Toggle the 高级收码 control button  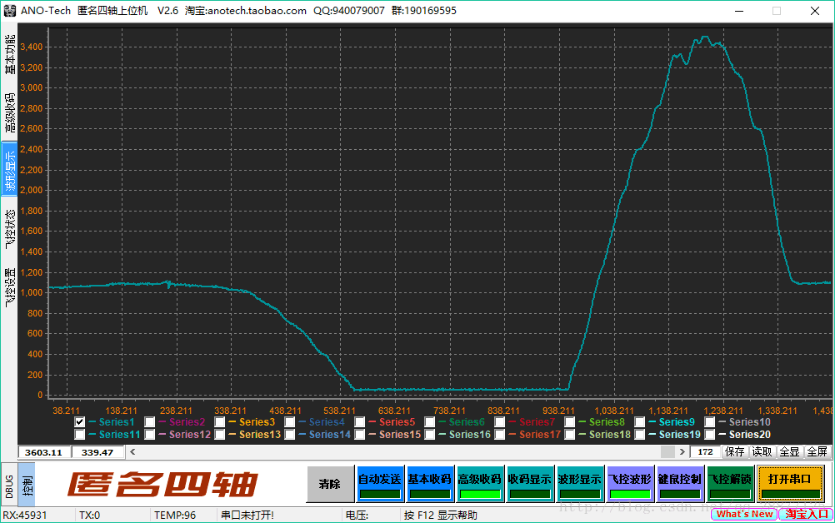click(x=480, y=484)
